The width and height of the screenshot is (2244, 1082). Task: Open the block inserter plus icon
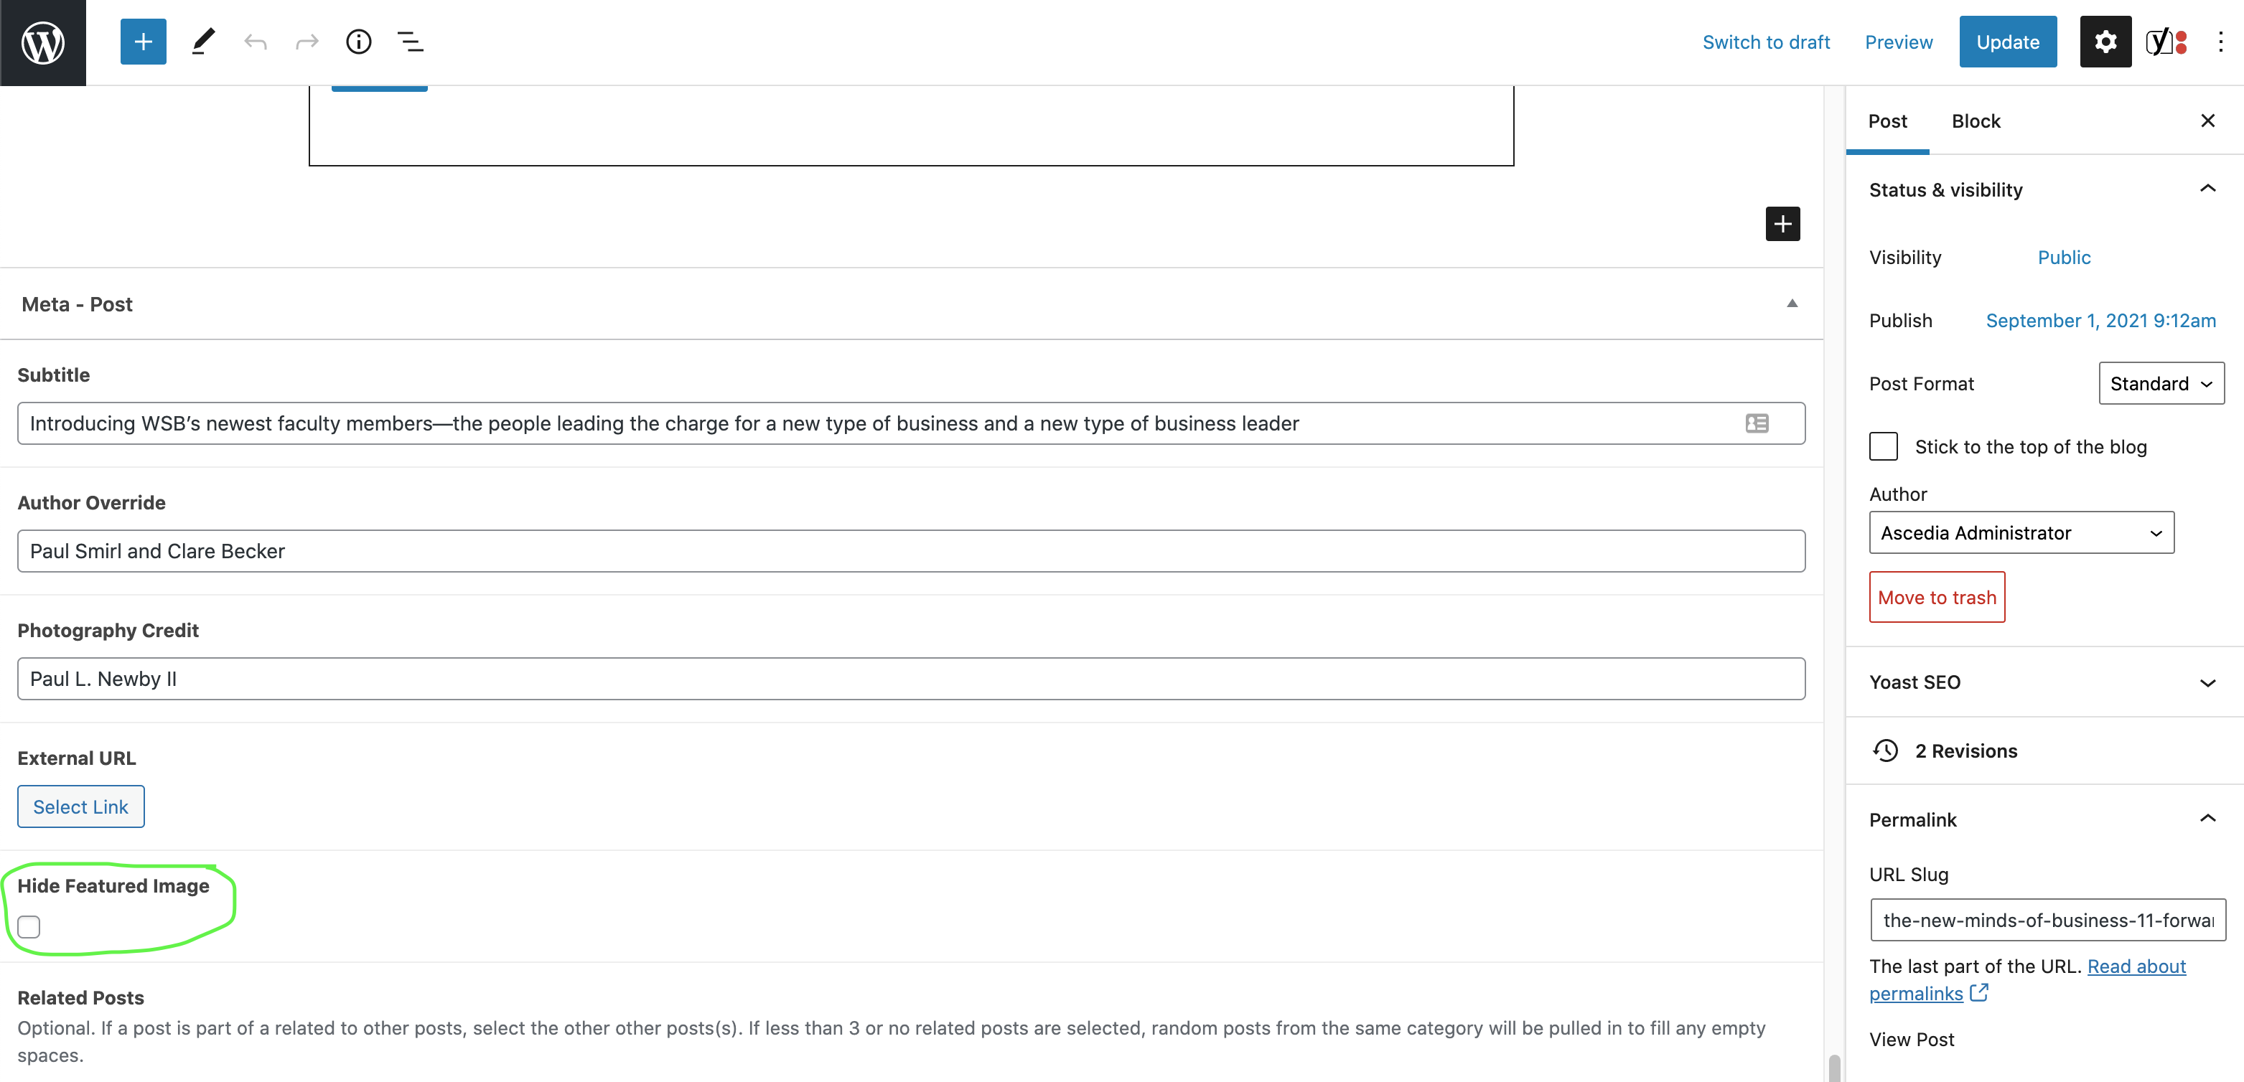click(143, 42)
